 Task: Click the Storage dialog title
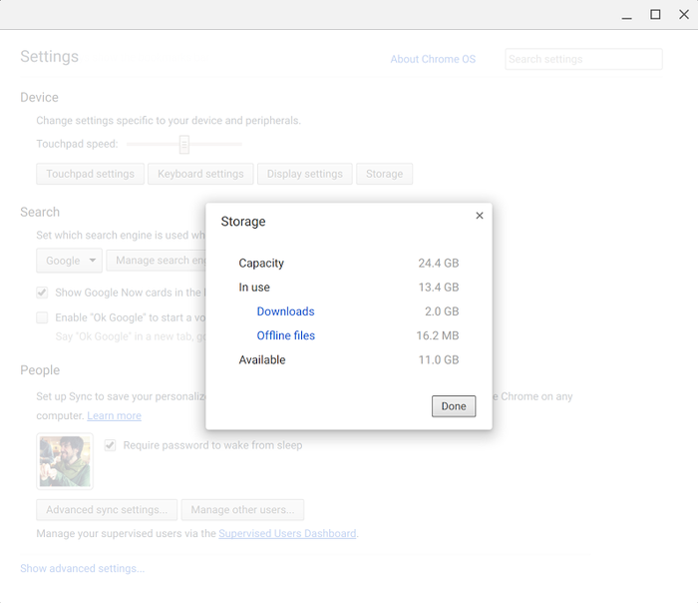[x=243, y=222]
